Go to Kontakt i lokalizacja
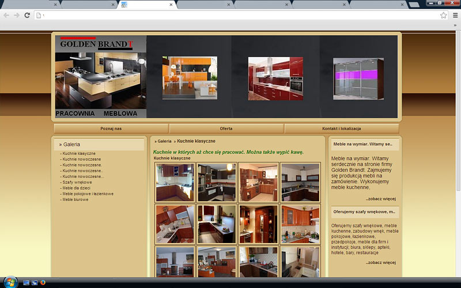This screenshot has width=461, height=288. point(341,128)
